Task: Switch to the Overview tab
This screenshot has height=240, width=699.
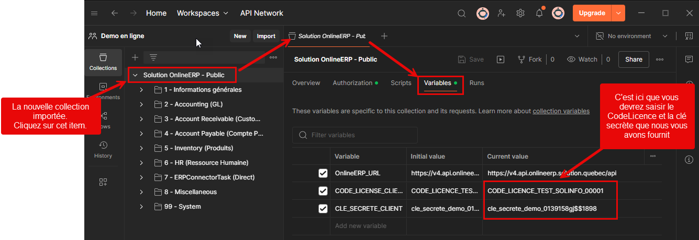Action: (306, 83)
